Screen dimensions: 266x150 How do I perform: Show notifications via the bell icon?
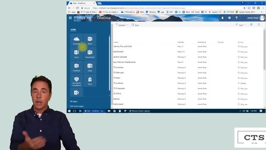pos(222,18)
